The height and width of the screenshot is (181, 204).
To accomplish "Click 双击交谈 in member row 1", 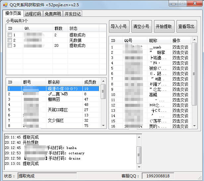I will pyautogui.click(x=180, y=47).
